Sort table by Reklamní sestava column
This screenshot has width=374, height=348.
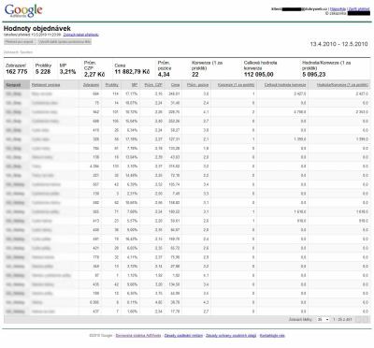(x=46, y=85)
